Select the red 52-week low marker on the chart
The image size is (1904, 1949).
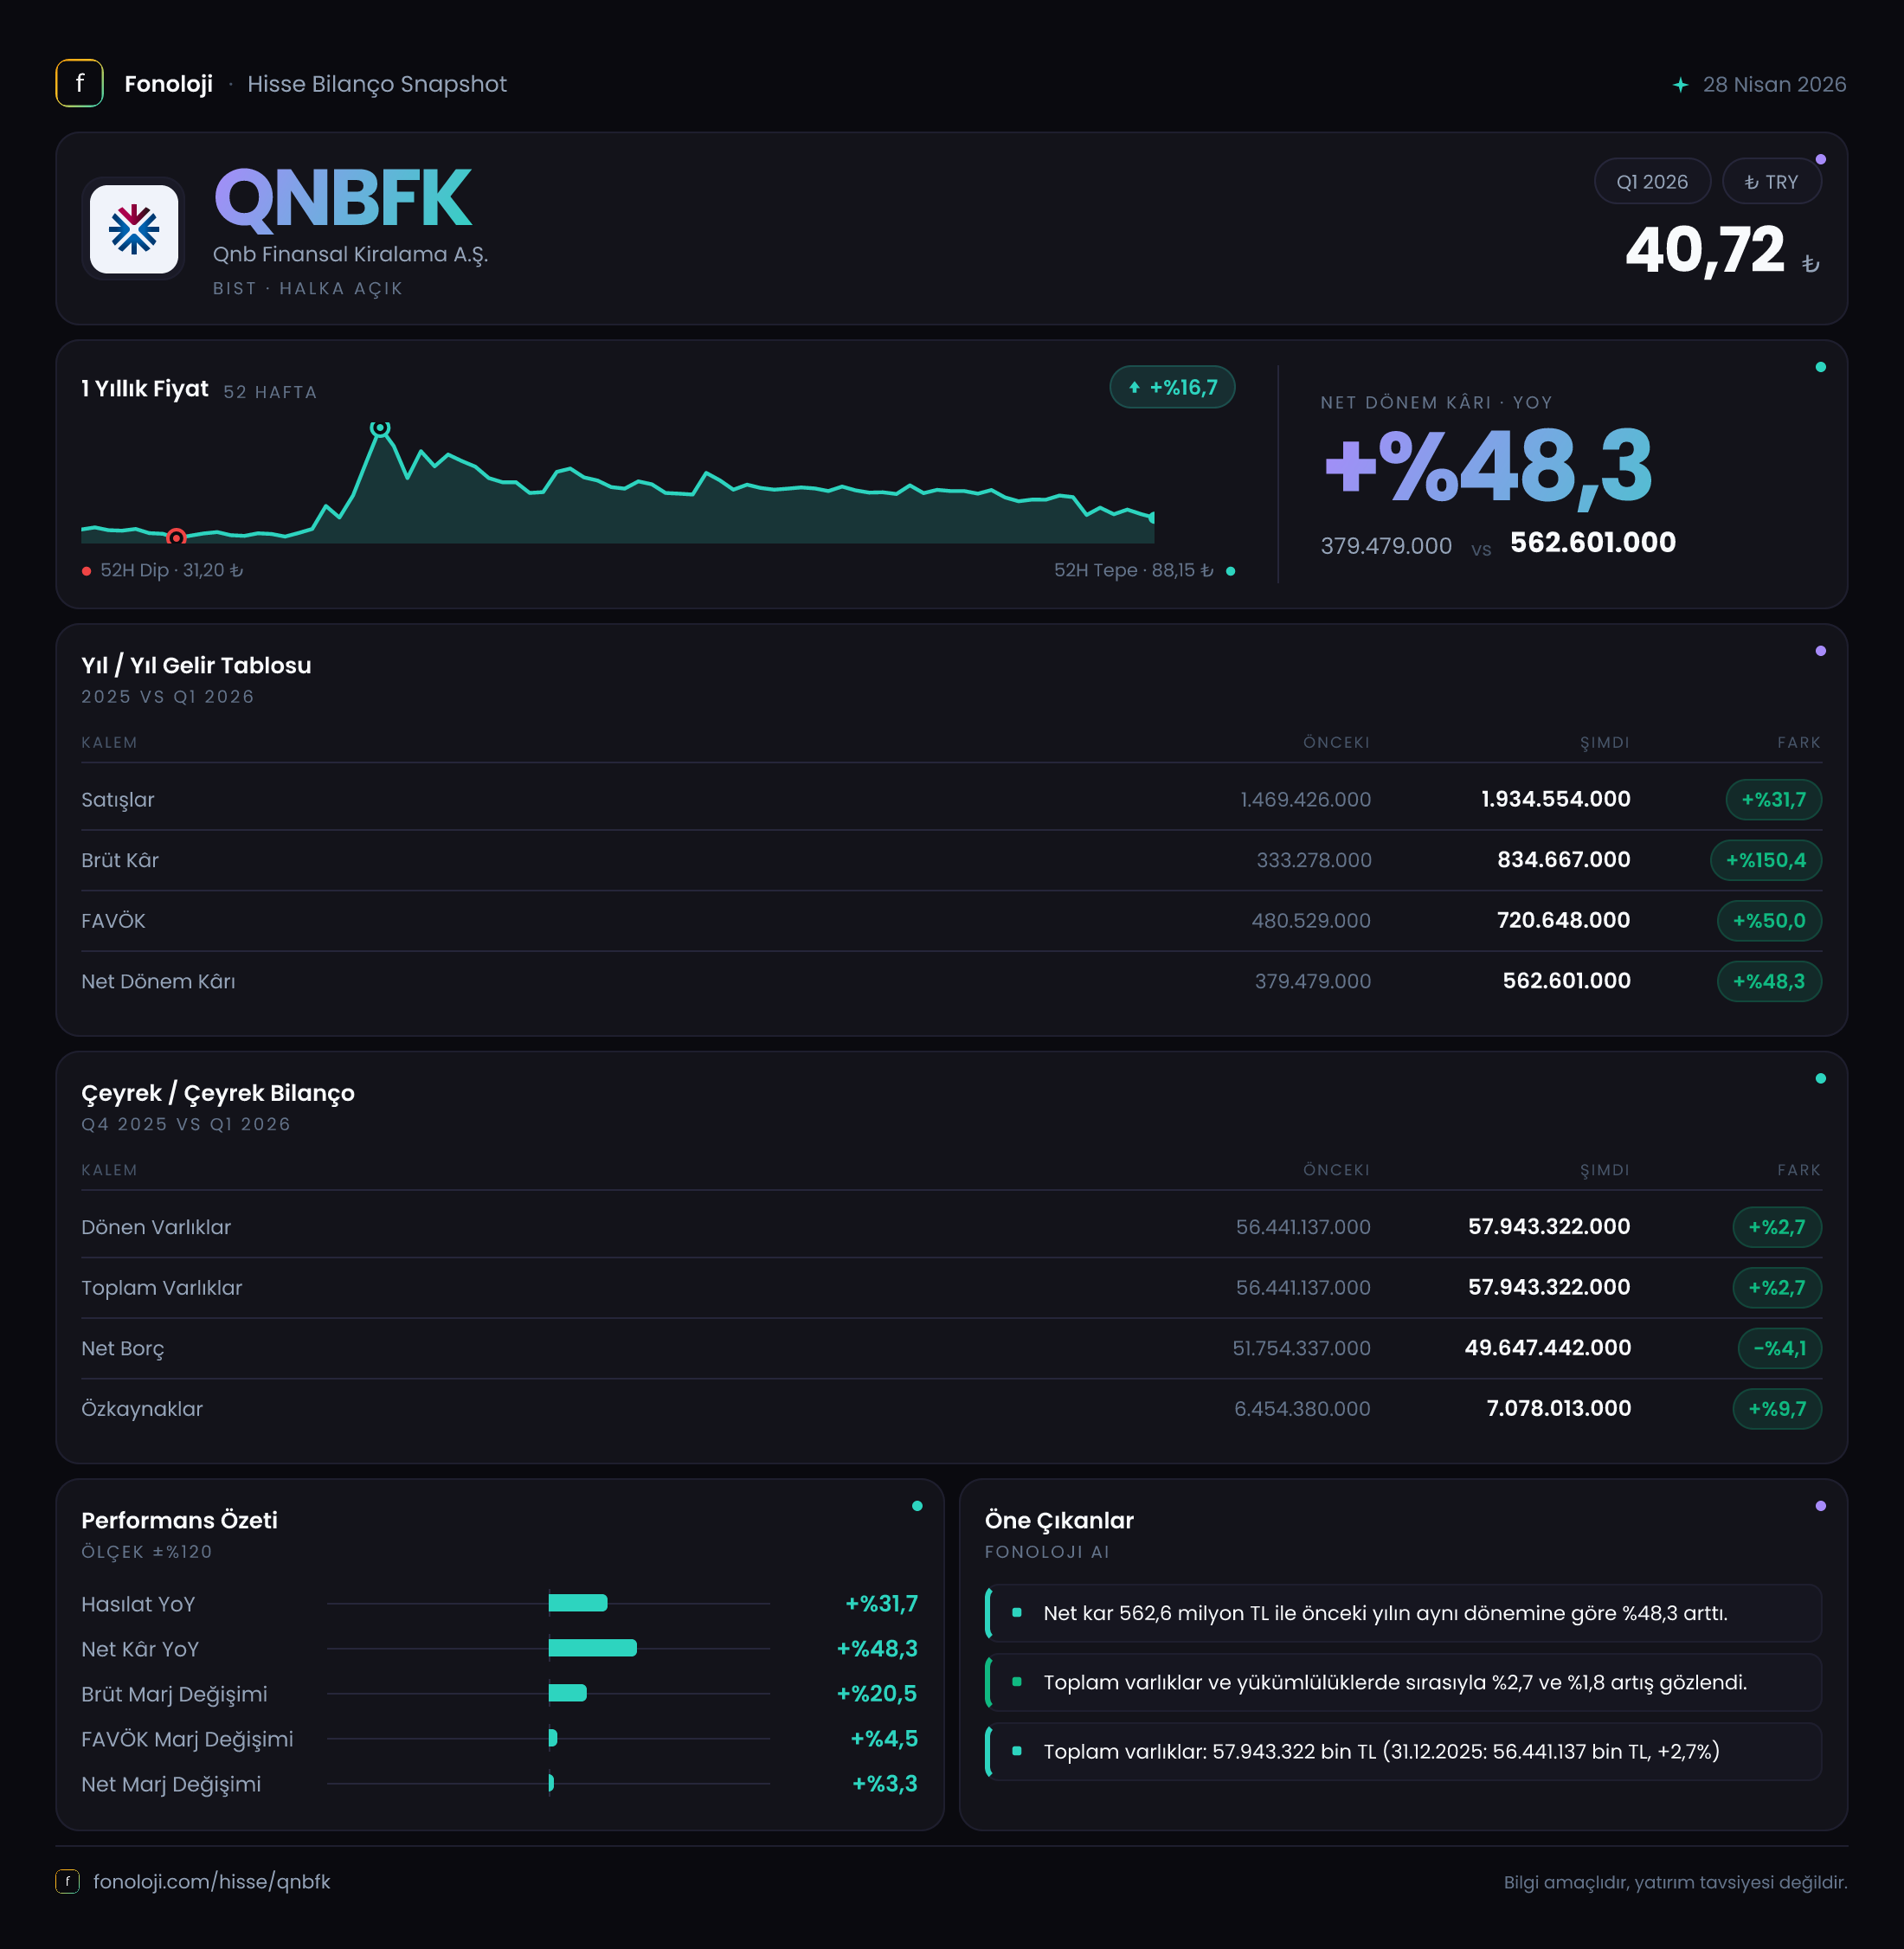[176, 537]
